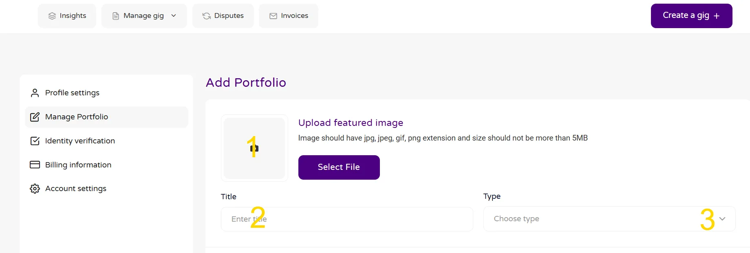Click the Create a gig button
750x253 pixels.
686,16
